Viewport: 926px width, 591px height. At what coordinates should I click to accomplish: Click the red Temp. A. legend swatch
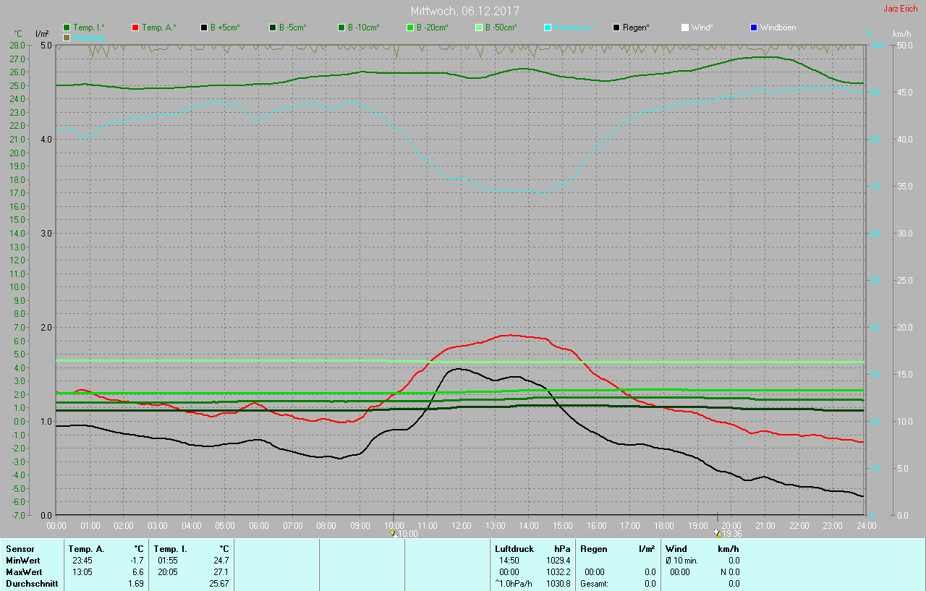tap(135, 27)
